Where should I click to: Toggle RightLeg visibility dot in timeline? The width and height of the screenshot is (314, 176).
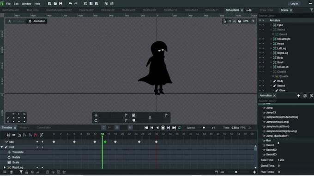[37, 167]
